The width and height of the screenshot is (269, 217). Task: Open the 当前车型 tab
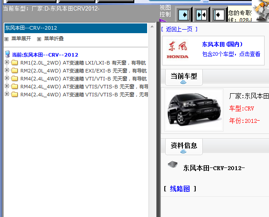pyautogui.click(x=184, y=77)
